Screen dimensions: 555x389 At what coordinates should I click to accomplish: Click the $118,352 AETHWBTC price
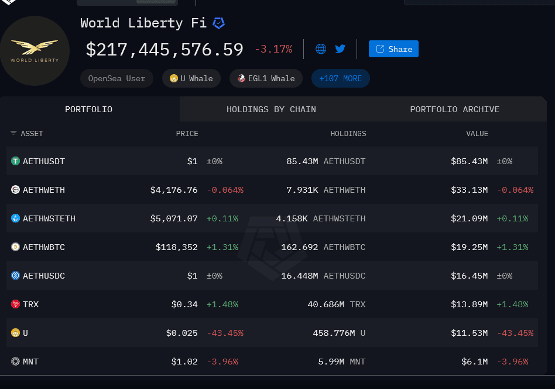click(177, 247)
